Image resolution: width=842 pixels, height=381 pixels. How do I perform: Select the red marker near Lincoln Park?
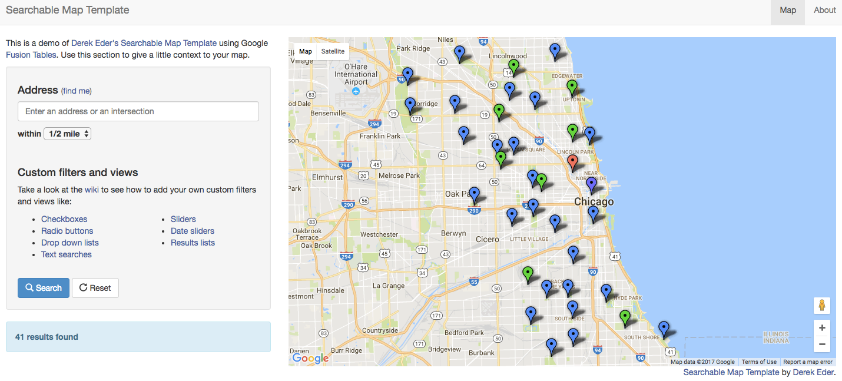(572, 160)
